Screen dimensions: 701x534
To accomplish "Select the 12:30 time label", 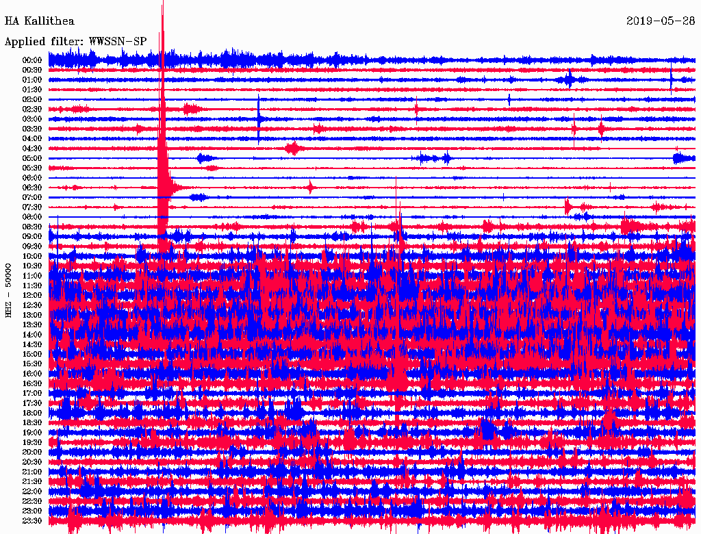I will (x=32, y=305).
